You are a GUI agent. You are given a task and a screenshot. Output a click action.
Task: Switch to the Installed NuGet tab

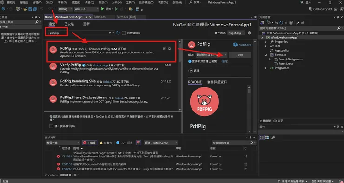click(x=69, y=24)
